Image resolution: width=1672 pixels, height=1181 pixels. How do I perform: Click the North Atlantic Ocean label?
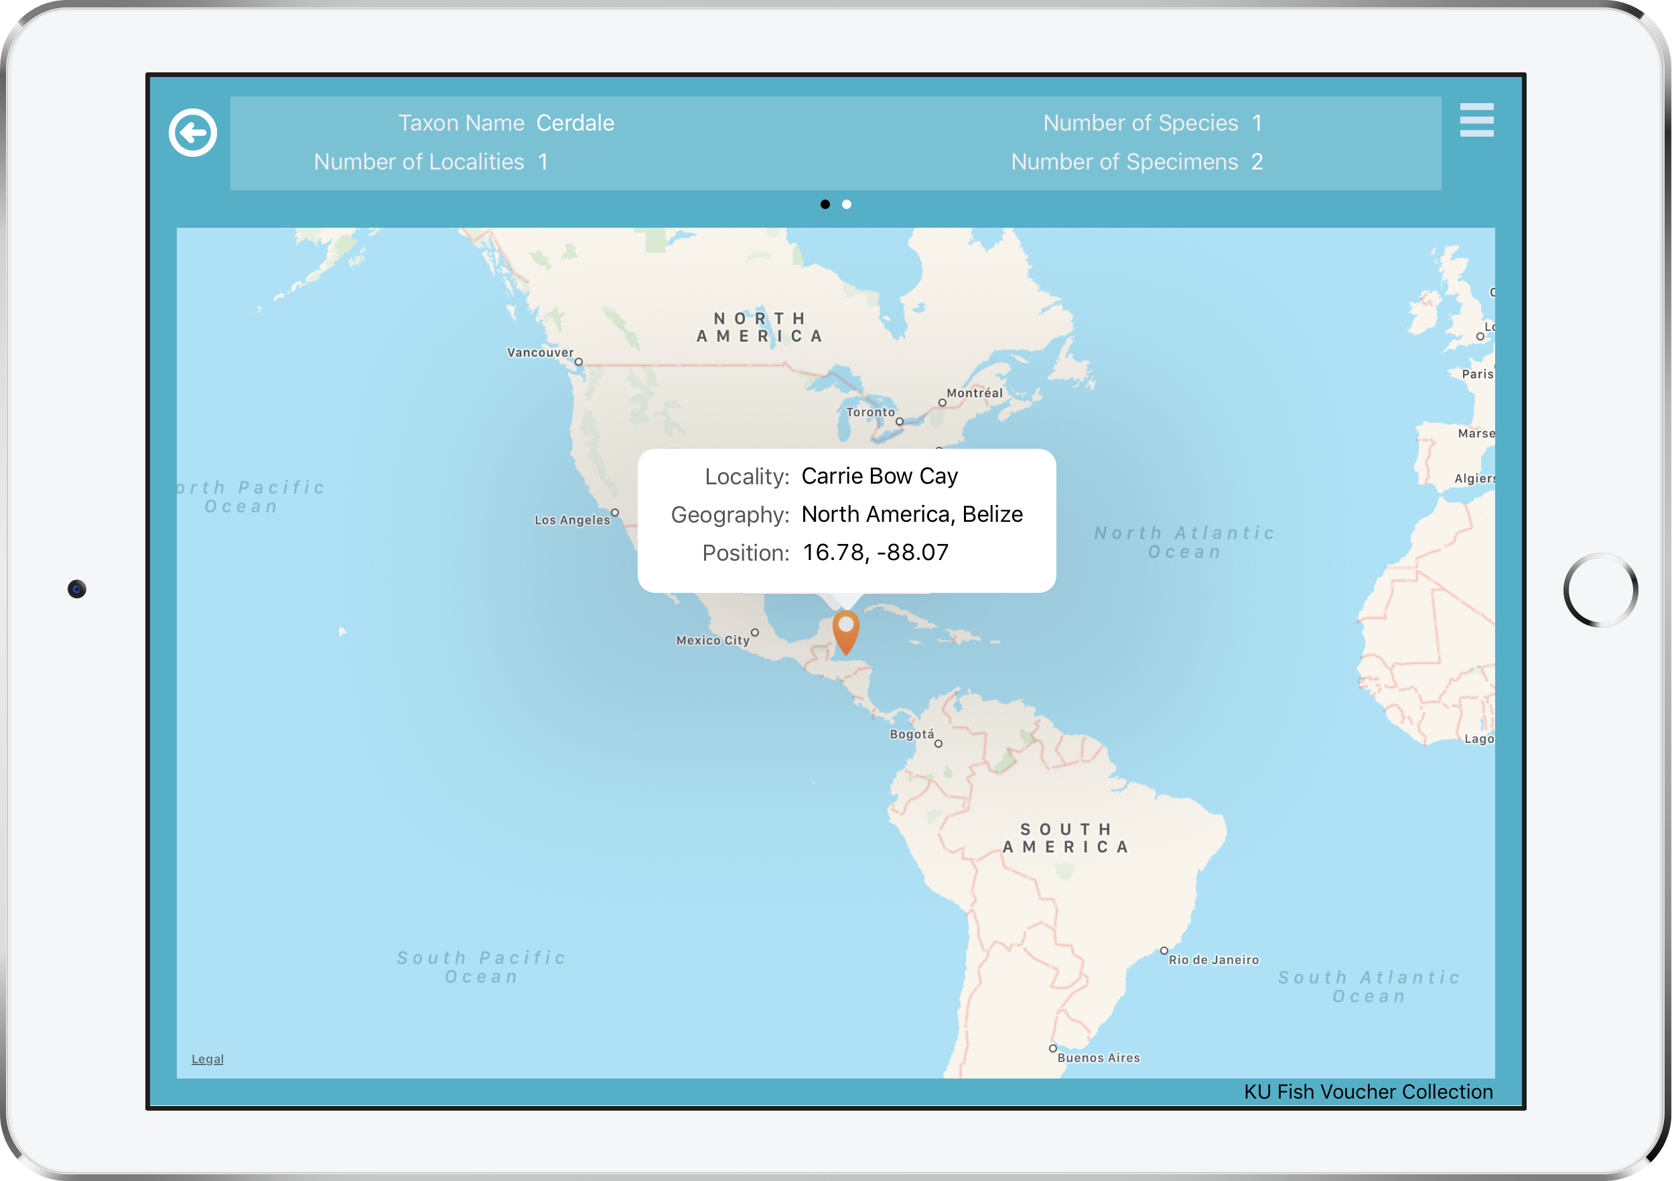(1185, 543)
